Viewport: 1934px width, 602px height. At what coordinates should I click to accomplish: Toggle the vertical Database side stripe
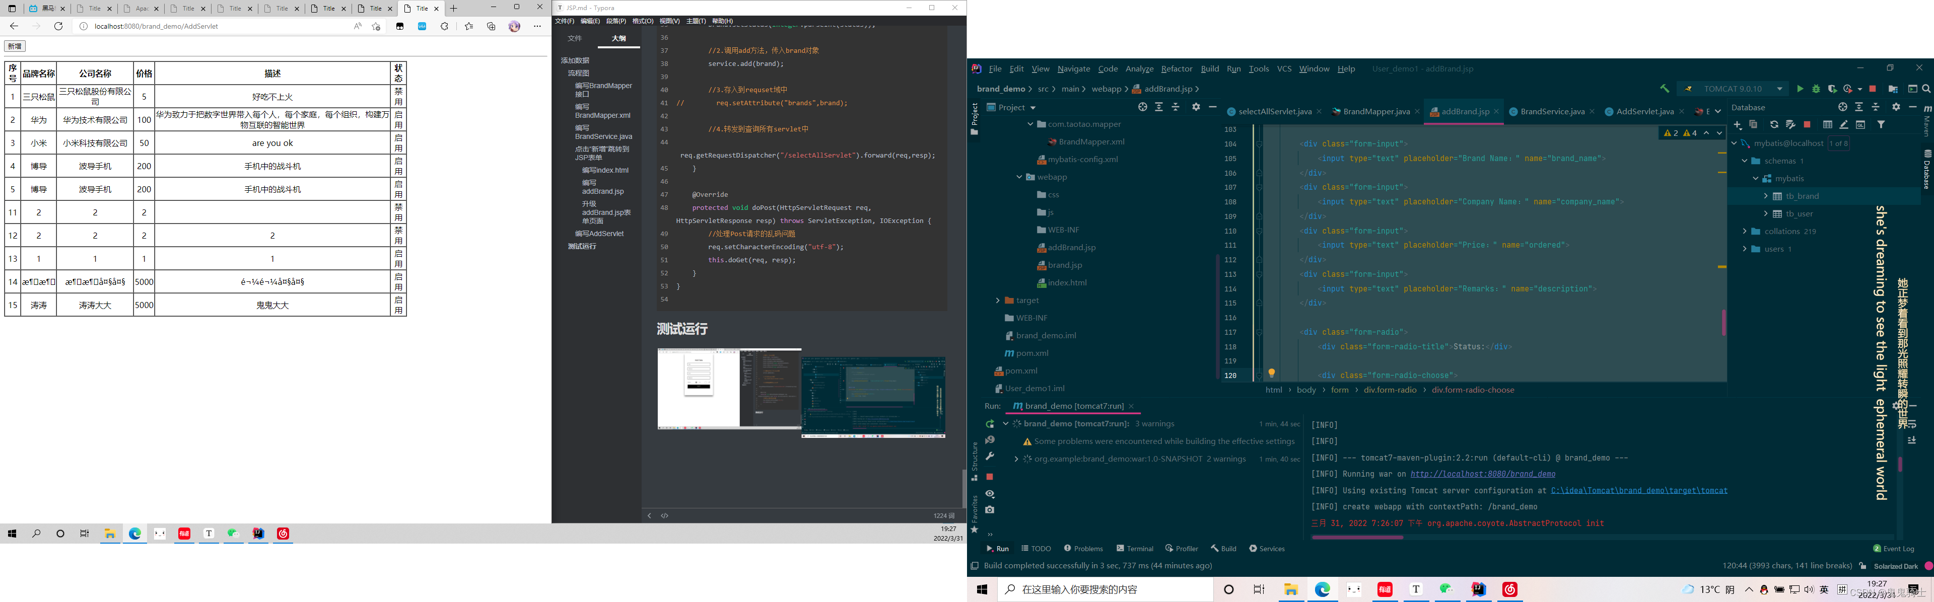pos(1927,169)
